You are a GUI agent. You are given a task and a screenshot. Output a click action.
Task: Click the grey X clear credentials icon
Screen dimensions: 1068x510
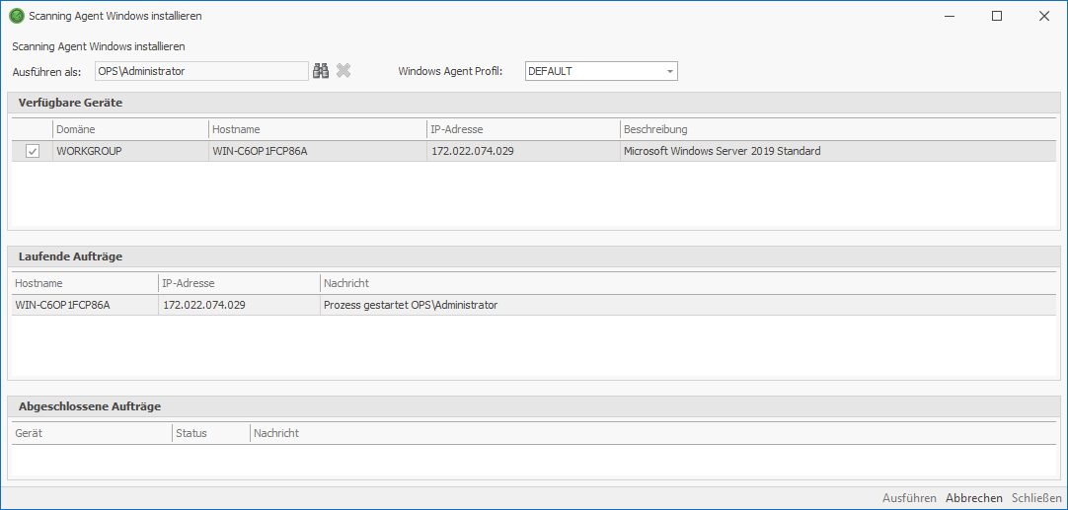[x=343, y=71]
